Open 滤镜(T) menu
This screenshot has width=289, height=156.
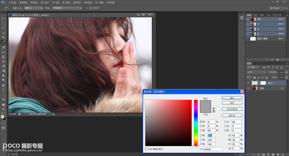tap(77, 2)
